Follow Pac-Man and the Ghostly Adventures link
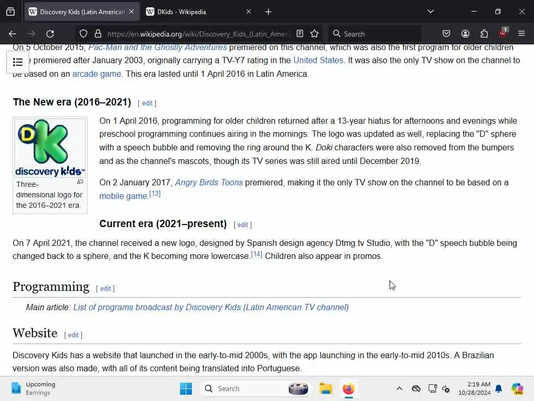This screenshot has width=534, height=401. coord(157,47)
